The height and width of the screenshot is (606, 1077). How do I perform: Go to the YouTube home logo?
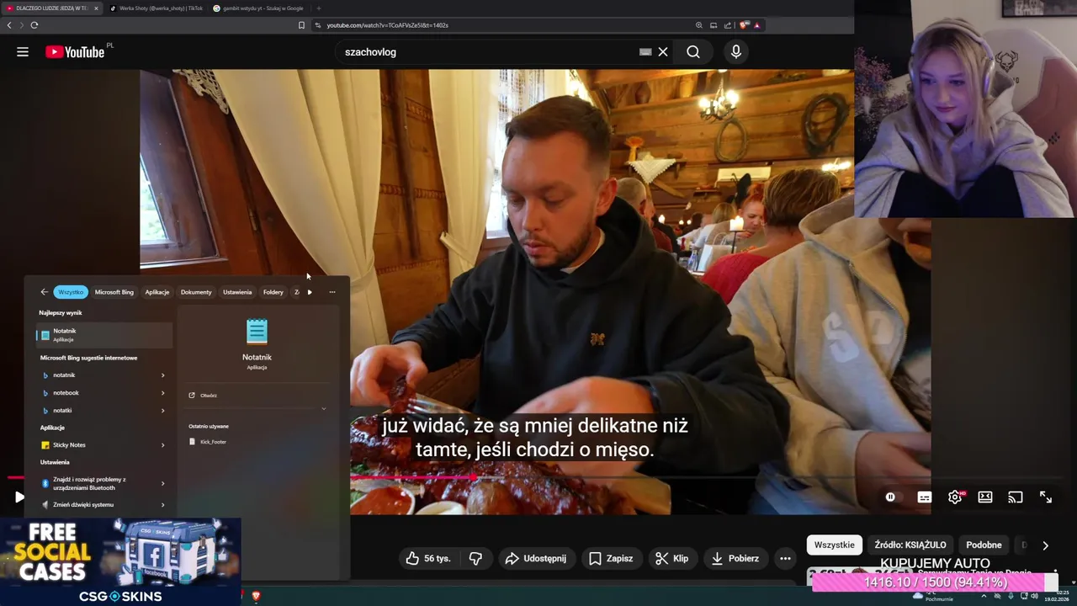[75, 52]
